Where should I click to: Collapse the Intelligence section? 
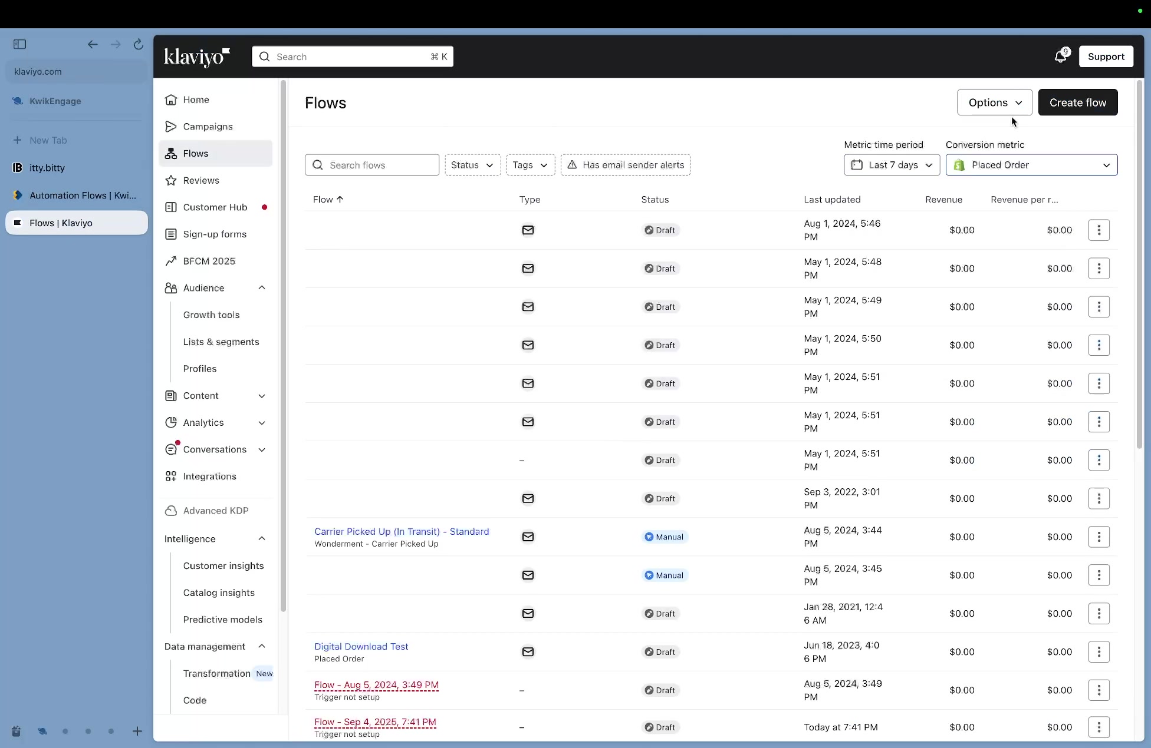tap(262, 539)
